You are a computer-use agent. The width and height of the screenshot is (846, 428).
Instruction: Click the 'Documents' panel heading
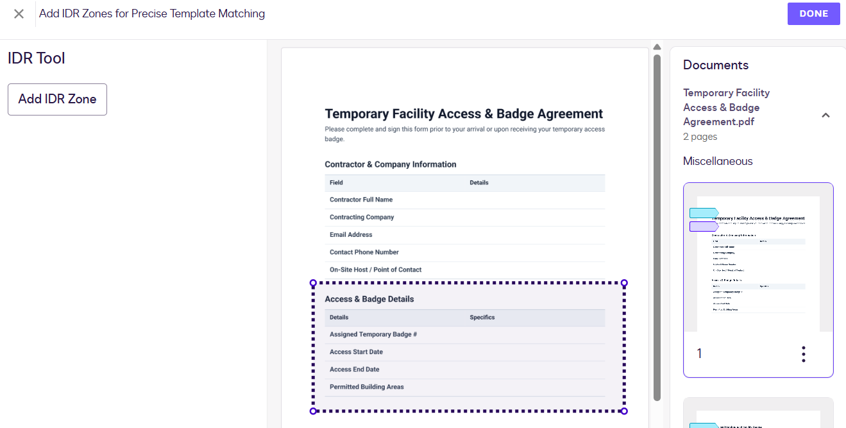click(x=716, y=65)
